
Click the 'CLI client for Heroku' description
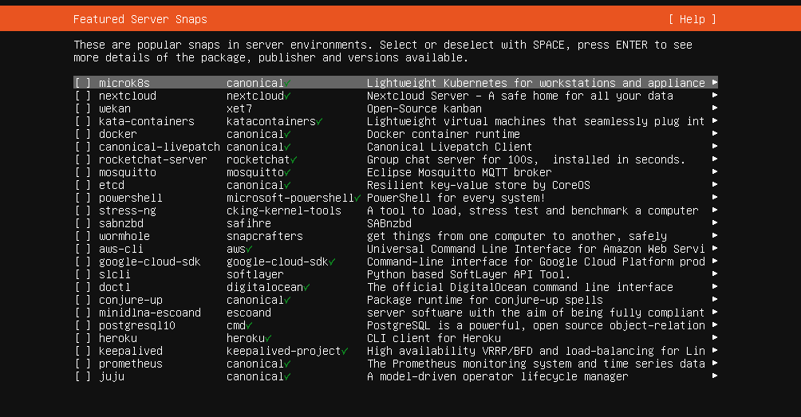[434, 338]
